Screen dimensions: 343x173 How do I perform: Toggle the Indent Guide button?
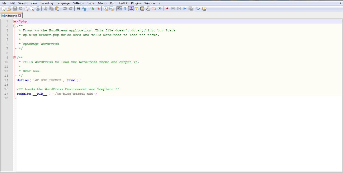(x=131, y=9)
